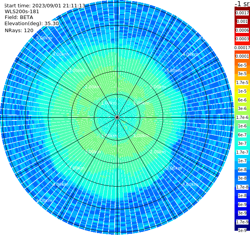
Task: Click the 1e-7 colorbar tick label
Action: [x=242, y=161]
